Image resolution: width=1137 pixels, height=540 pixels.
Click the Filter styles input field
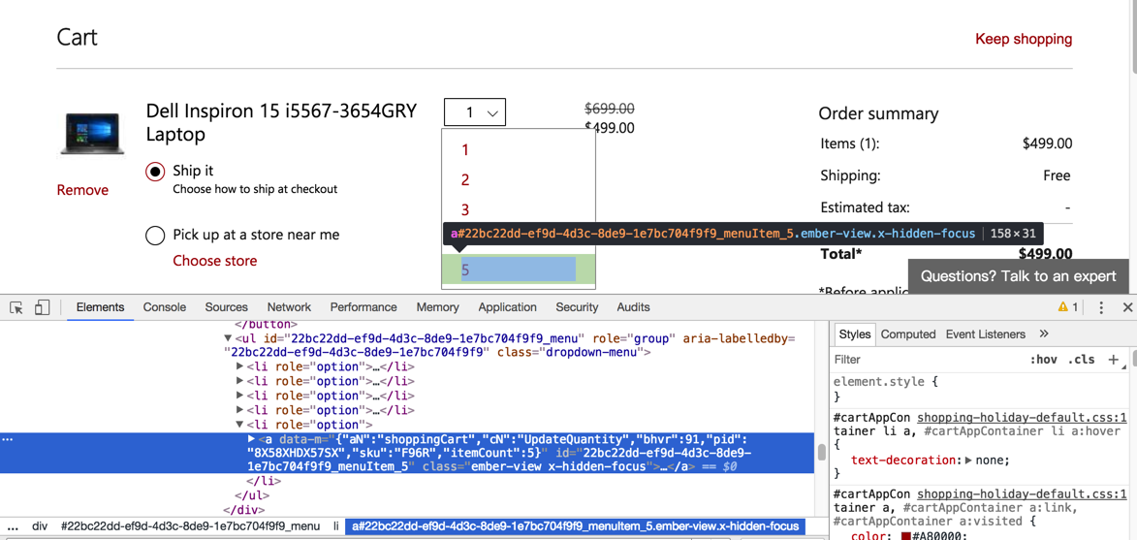tap(929, 360)
